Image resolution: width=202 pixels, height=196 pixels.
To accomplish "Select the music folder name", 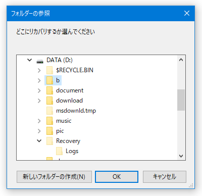I will [64, 121].
